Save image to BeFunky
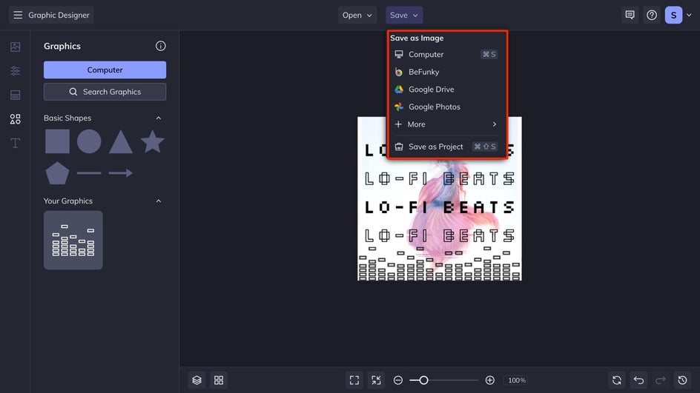Image resolution: width=700 pixels, height=393 pixels. (x=446, y=72)
